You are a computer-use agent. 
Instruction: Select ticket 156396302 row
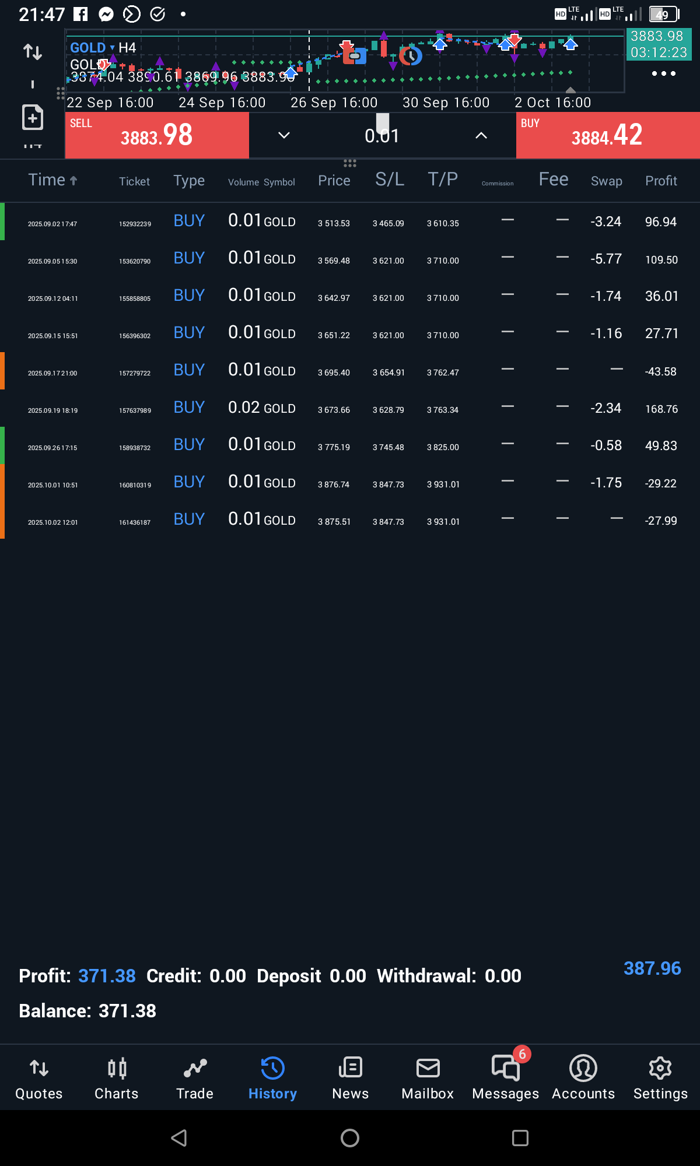(350, 333)
